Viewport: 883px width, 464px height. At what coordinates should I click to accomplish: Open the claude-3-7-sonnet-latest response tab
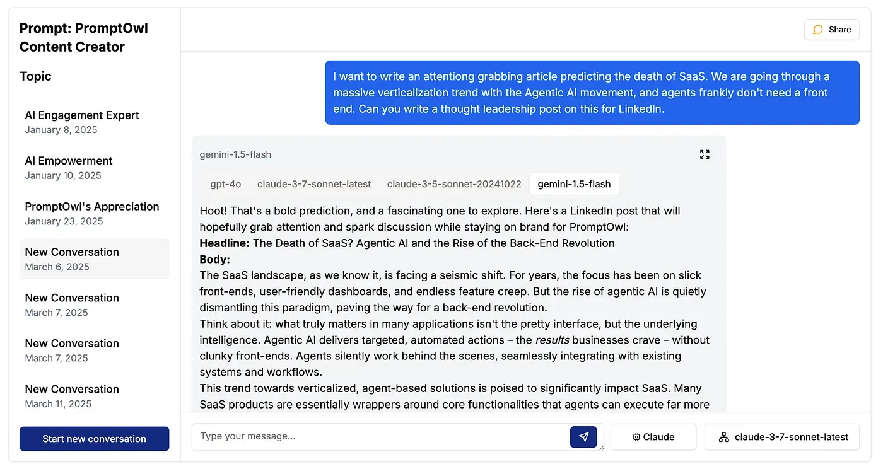(x=314, y=184)
